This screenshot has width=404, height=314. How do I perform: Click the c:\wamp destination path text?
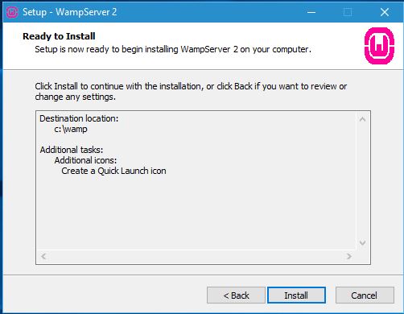coord(71,129)
